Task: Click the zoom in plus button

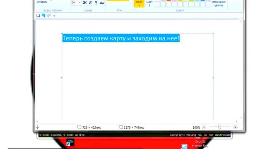Action: click(x=235, y=127)
